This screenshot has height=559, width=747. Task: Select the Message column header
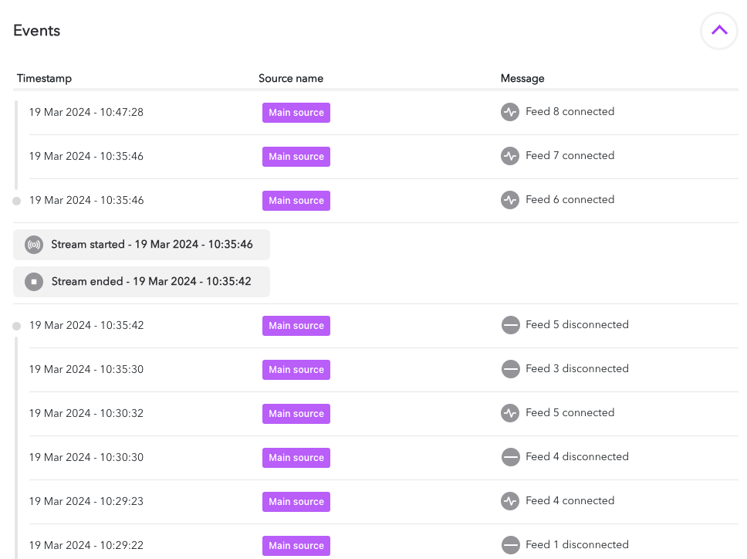[x=522, y=79]
